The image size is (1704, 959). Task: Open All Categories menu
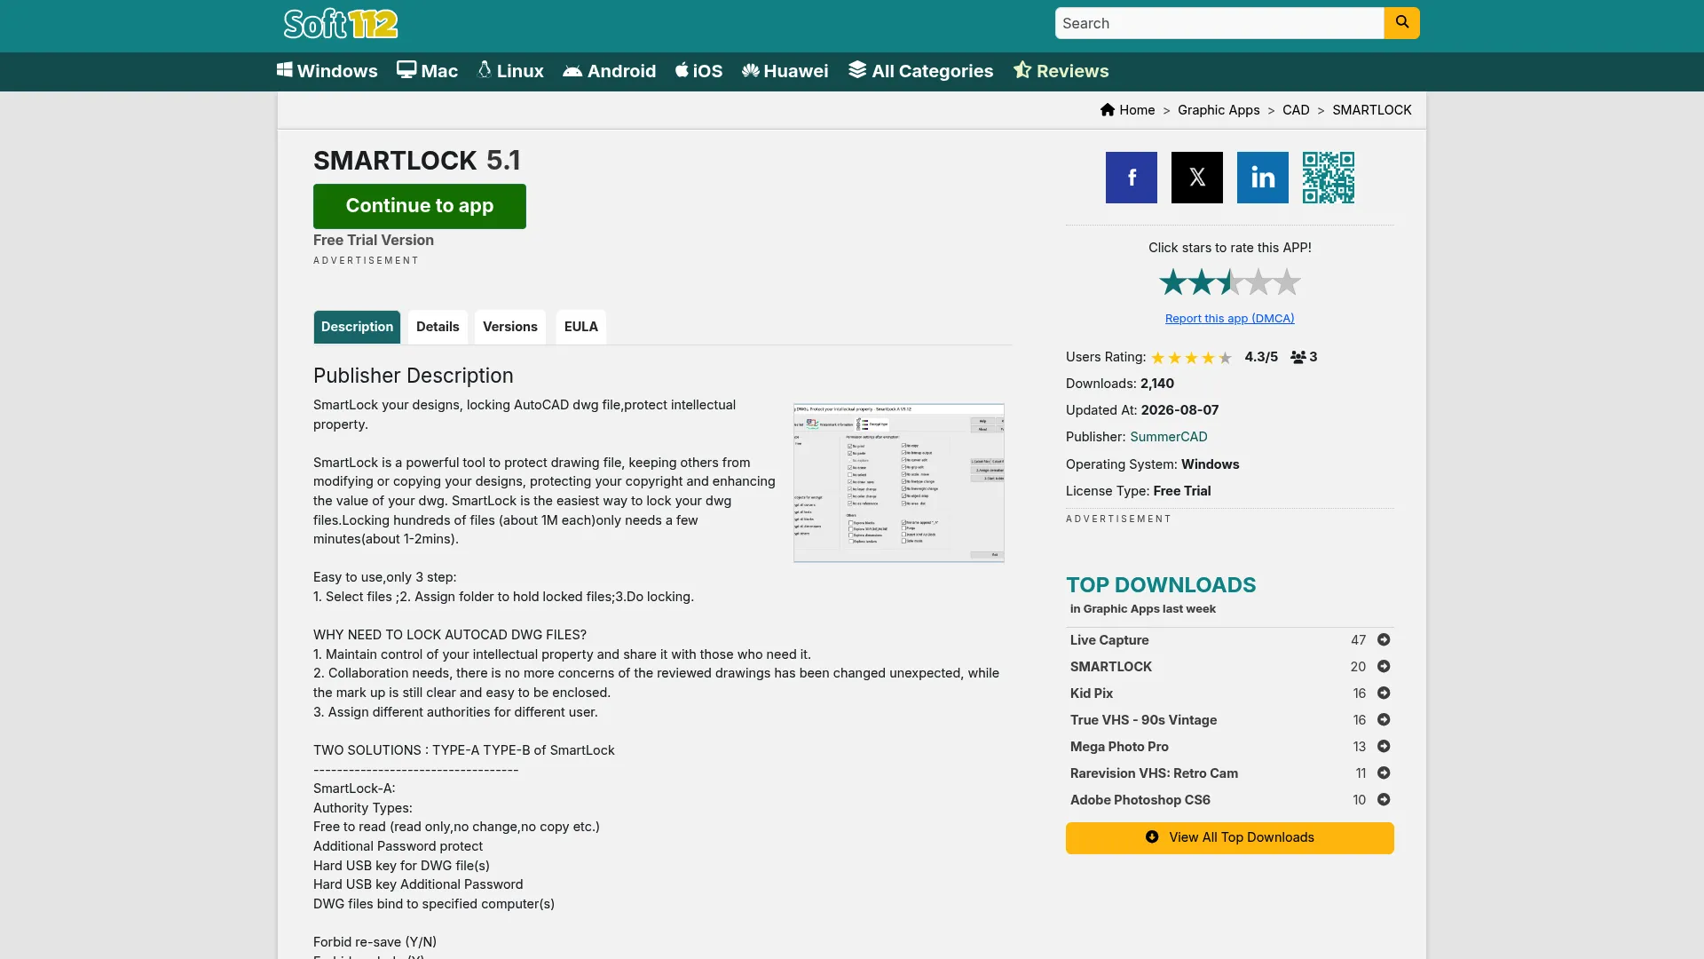(920, 71)
